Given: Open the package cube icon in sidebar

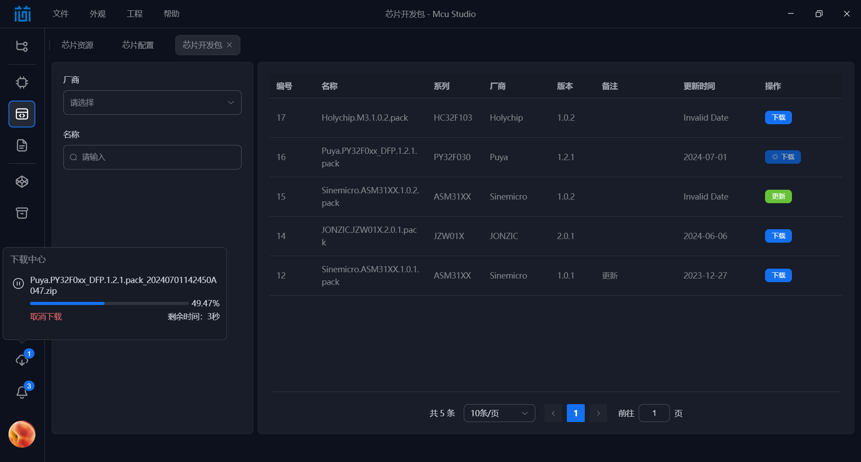Looking at the screenshot, I should click(x=22, y=182).
